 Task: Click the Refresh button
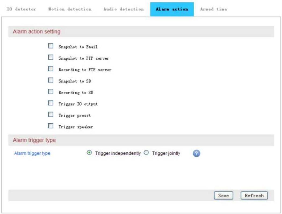tap(254, 195)
